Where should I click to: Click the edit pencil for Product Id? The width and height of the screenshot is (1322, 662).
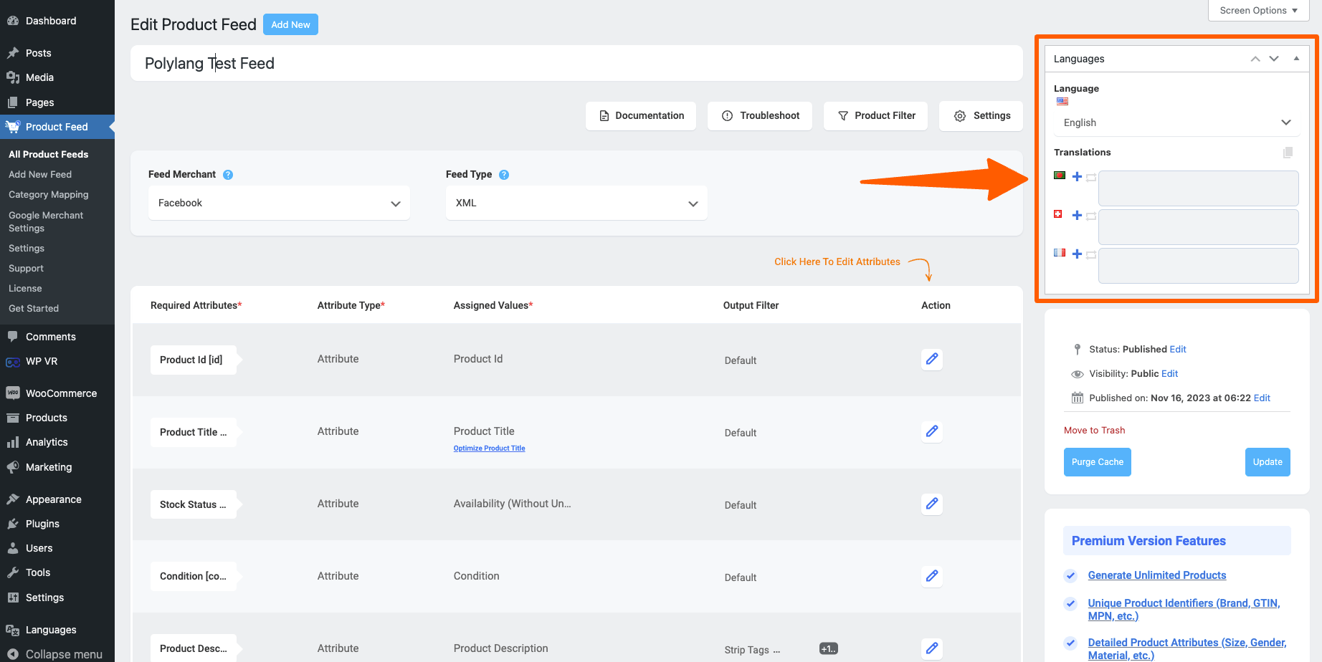932,359
